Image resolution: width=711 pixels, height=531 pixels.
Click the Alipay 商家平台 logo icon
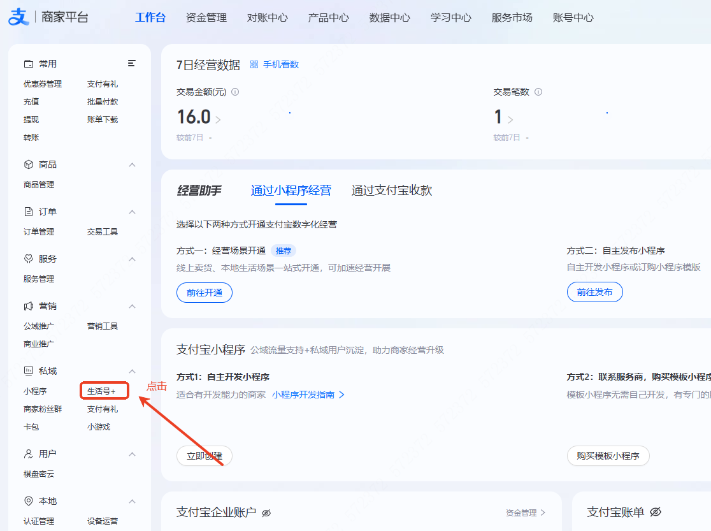(19, 17)
